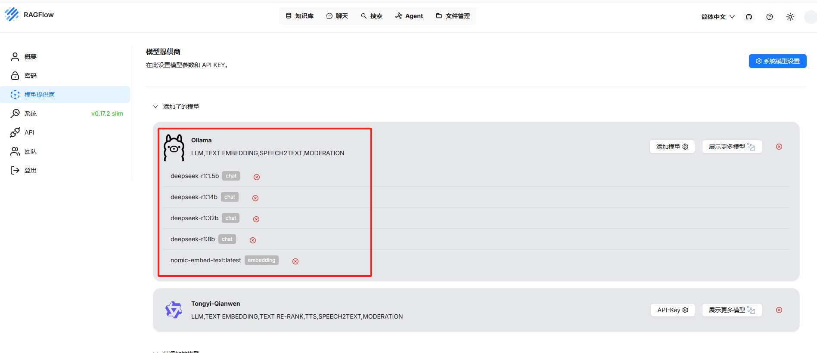The image size is (817, 353).
Task: Switch to the 聊天 tab
Action: coord(337,16)
